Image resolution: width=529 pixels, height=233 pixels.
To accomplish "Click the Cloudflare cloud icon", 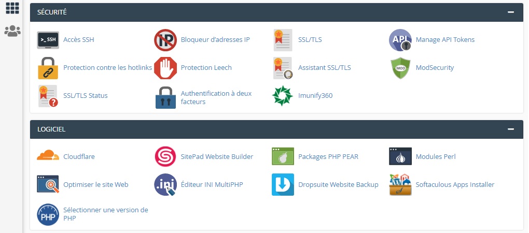I will [x=48, y=156].
